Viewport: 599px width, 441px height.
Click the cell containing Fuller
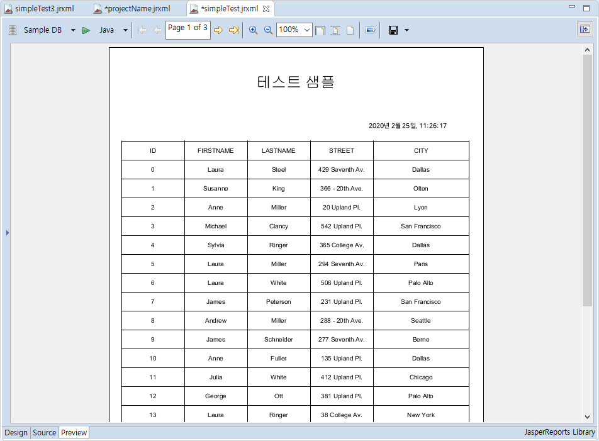coord(279,358)
